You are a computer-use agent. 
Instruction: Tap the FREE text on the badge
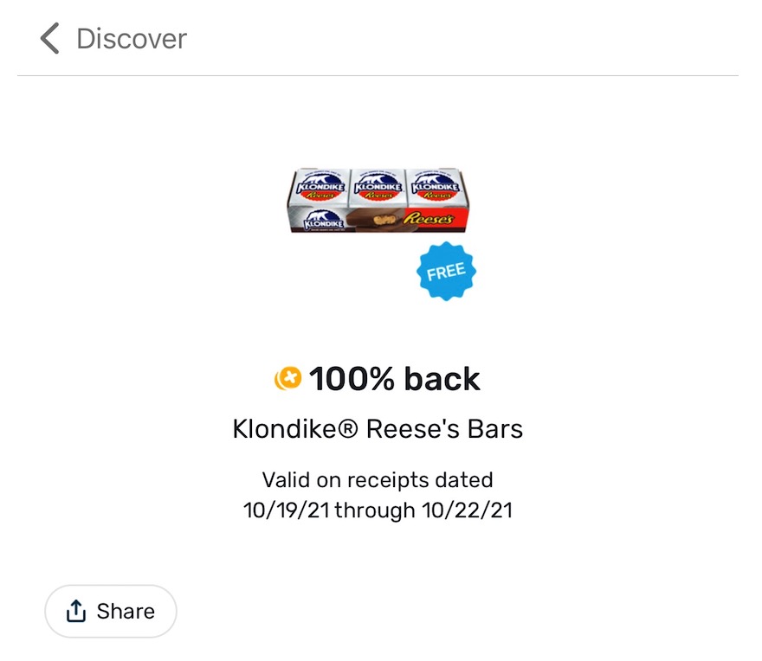444,270
